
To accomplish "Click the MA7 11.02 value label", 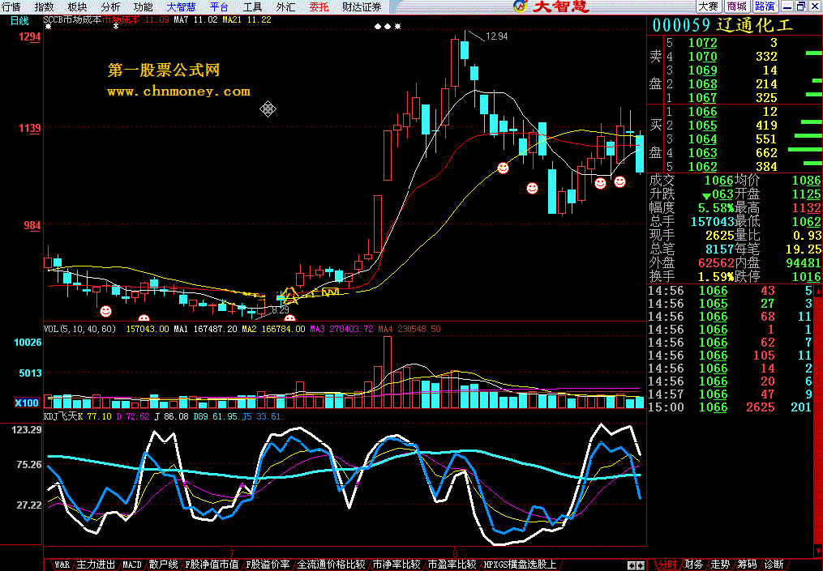I will tap(195, 19).
